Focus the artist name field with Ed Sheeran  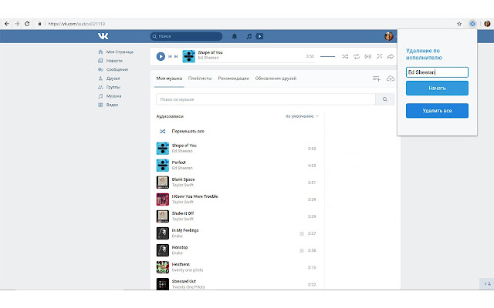(x=437, y=72)
